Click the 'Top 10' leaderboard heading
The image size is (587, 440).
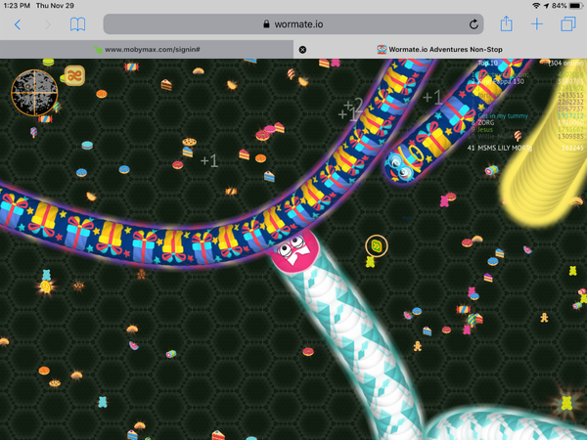coord(488,64)
